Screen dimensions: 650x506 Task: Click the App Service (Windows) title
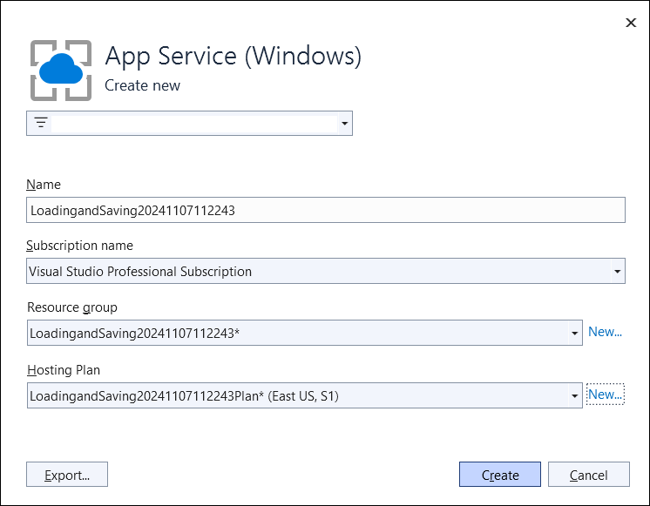point(233,56)
